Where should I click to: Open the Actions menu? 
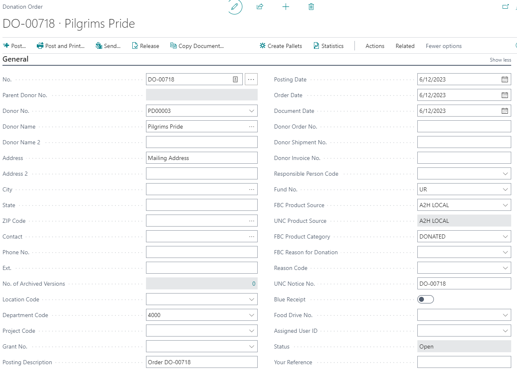tap(375, 46)
